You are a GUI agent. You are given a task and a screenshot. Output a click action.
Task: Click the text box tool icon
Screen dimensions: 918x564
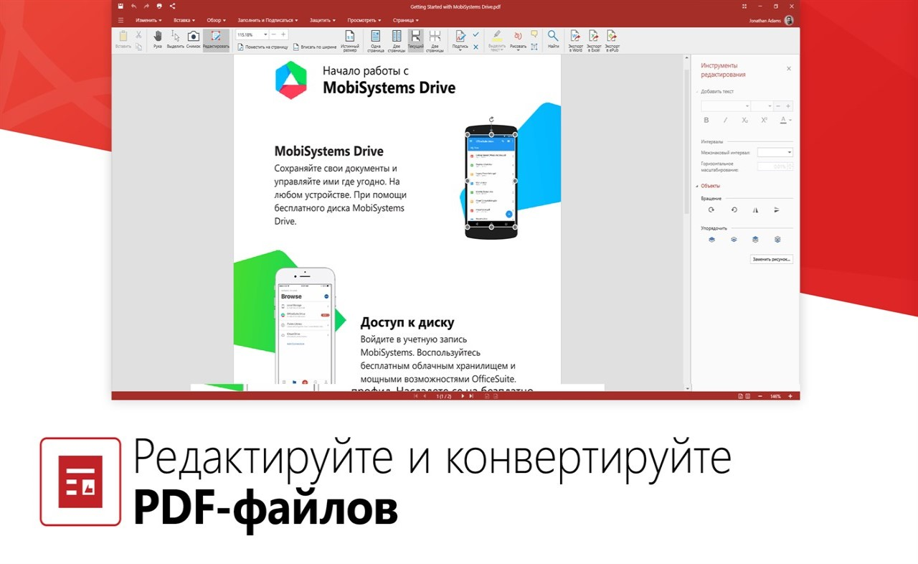tap(534, 47)
